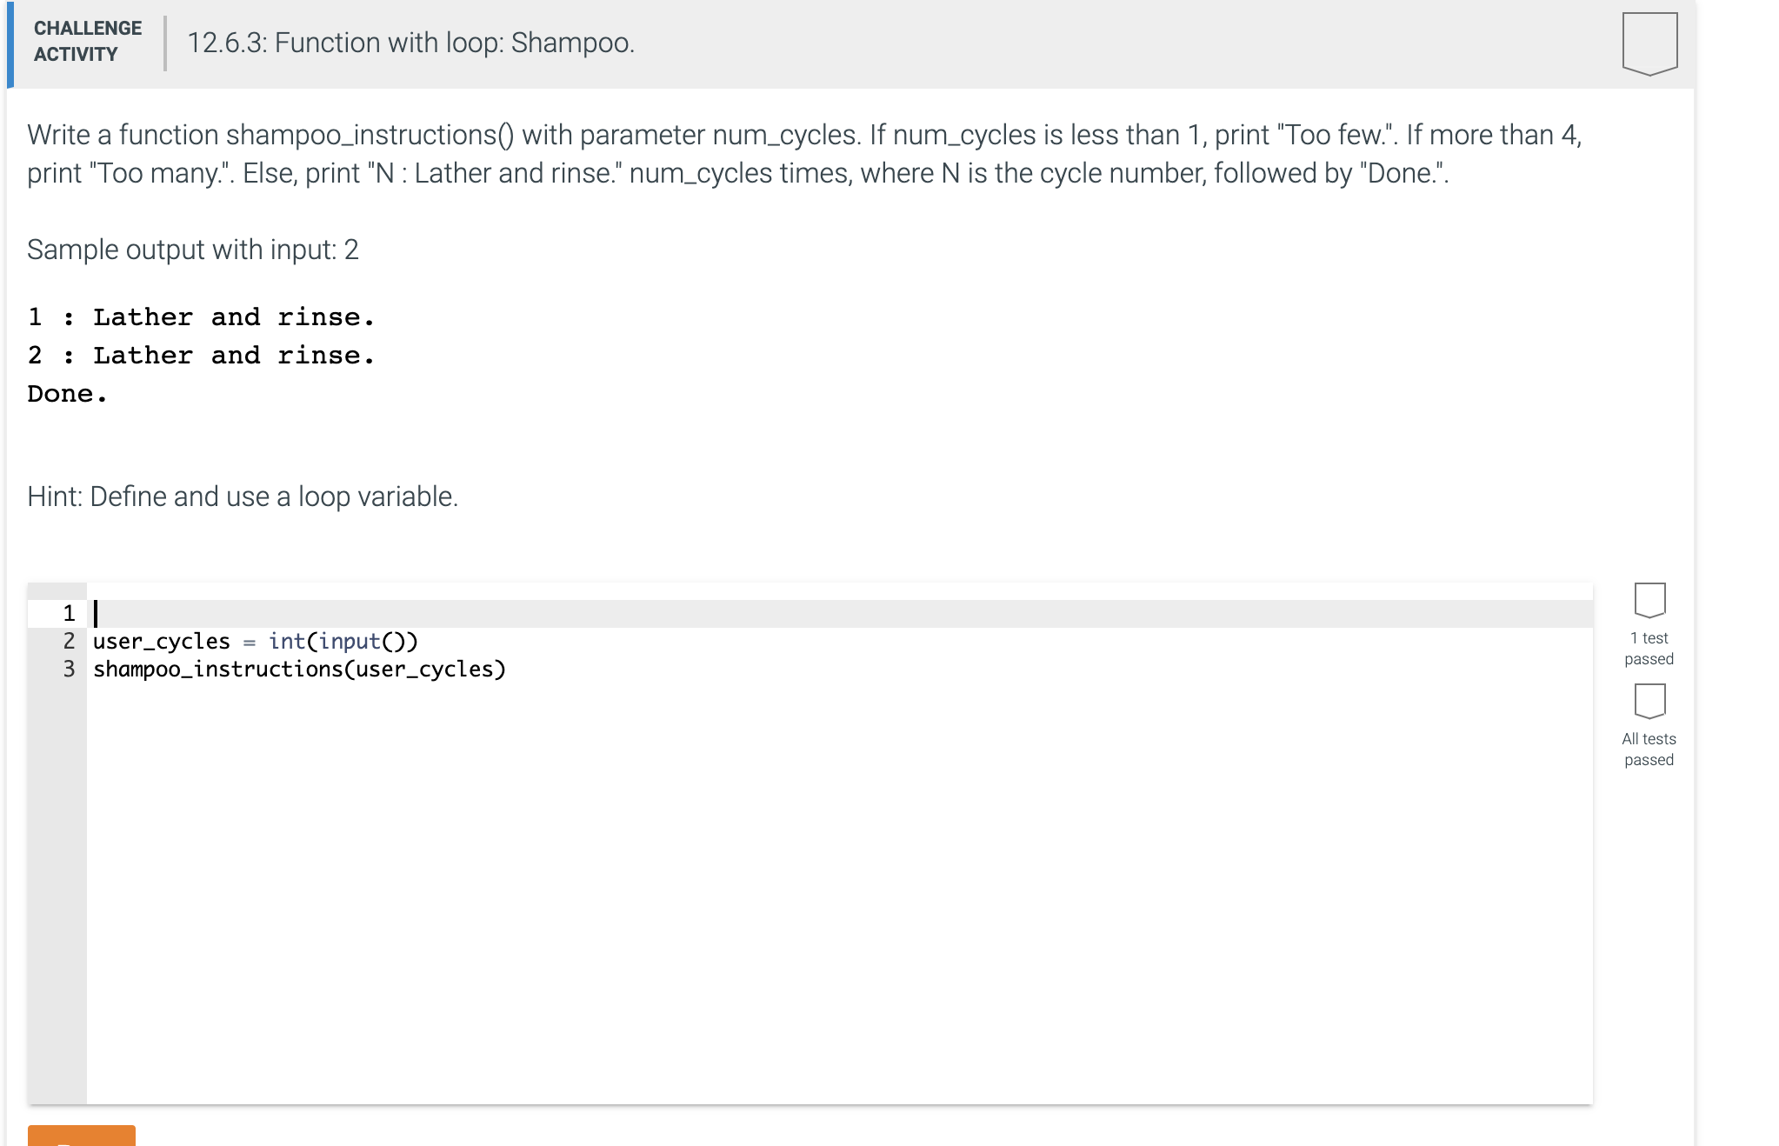
Task: Click the 'int(input())' expression in the code
Action: click(x=343, y=642)
